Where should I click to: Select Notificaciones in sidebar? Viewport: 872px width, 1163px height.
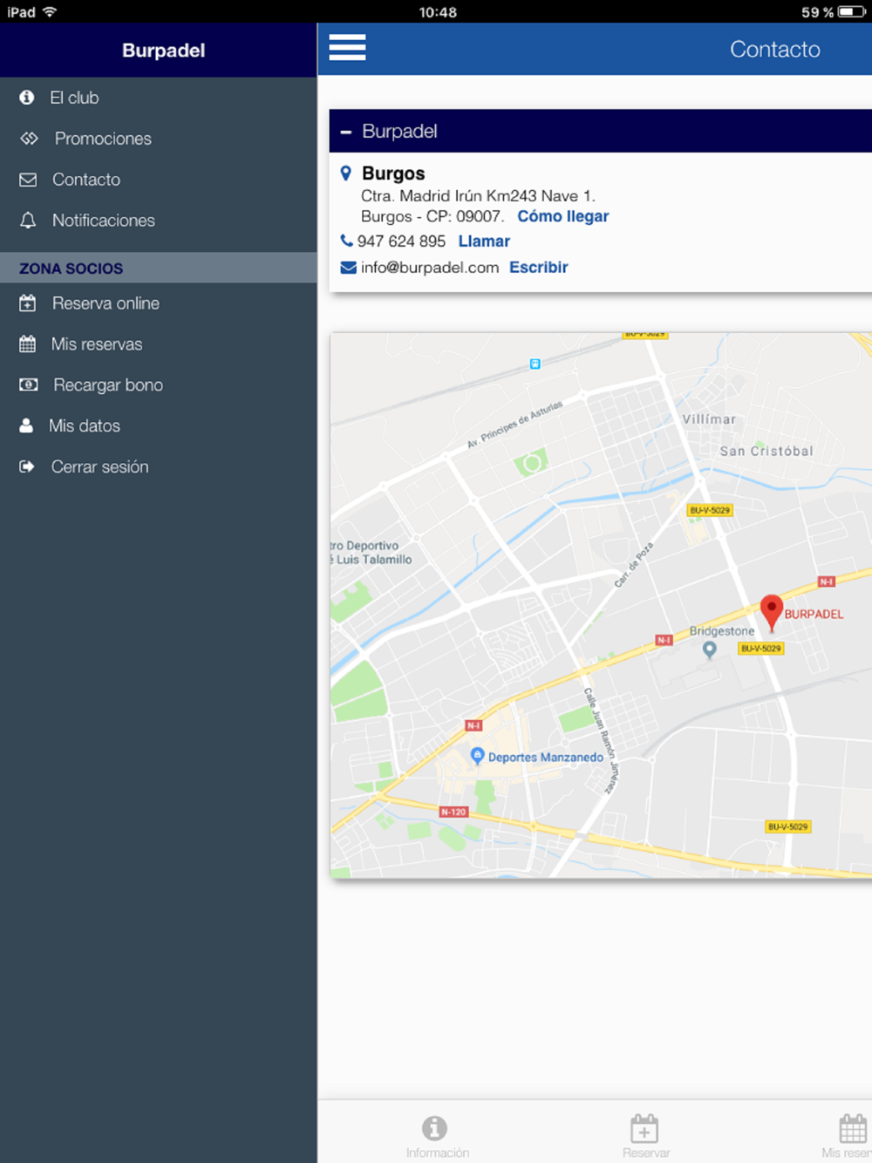158,221
